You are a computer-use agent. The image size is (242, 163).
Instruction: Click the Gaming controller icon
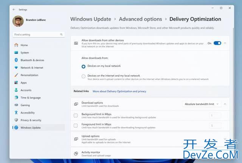16,105
